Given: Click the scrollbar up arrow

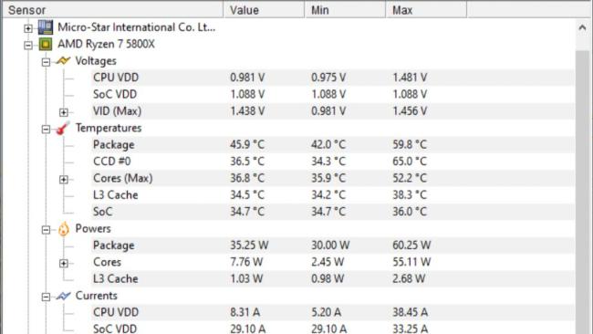Looking at the screenshot, I should point(582,27).
